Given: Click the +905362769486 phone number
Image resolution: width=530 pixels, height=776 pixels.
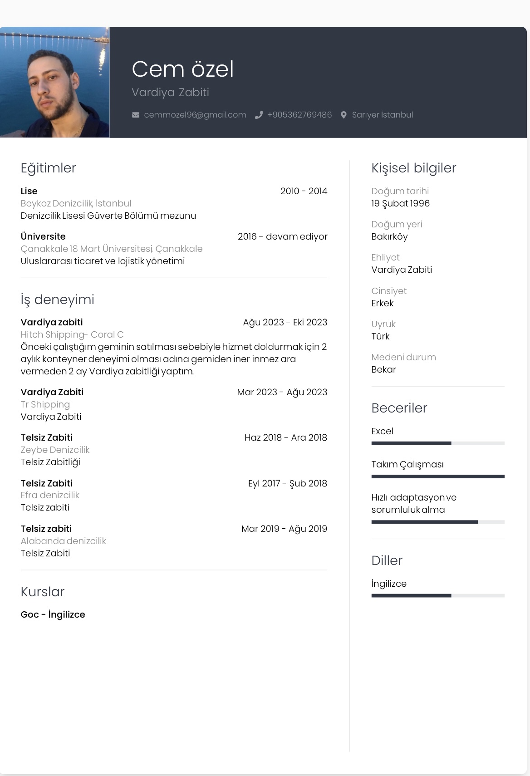Looking at the screenshot, I should coord(299,115).
